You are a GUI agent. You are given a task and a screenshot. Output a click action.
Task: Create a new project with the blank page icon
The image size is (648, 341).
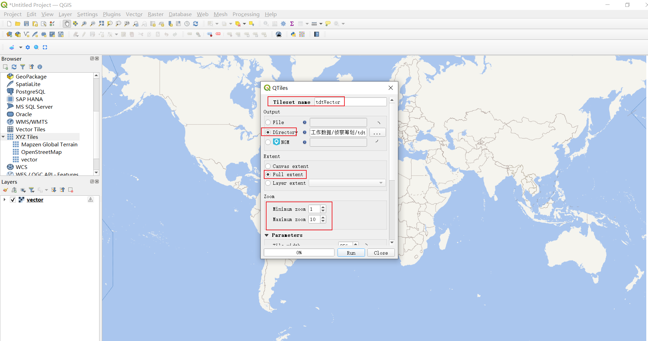coord(9,24)
